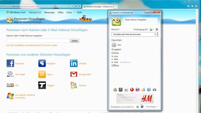
Task: Open Klara M. status dropdown
Action: pyautogui.click(x=116, y=30)
